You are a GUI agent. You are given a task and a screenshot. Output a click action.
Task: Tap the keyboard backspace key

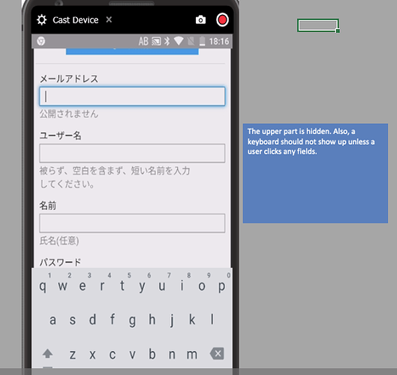click(217, 353)
